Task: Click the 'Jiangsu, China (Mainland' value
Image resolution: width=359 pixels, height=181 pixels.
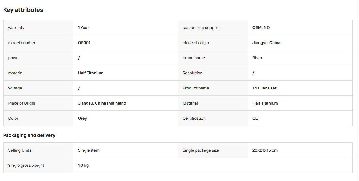Action: click(102, 103)
